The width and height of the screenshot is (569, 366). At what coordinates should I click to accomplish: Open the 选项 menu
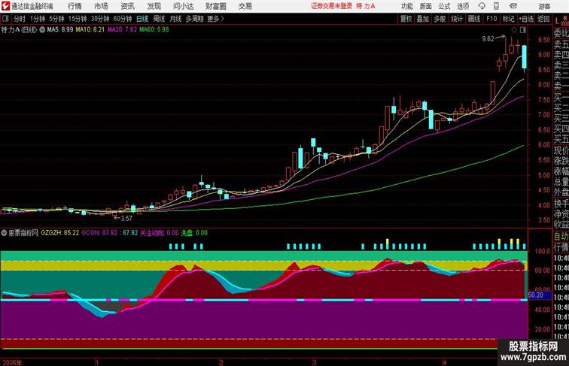(463, 6)
